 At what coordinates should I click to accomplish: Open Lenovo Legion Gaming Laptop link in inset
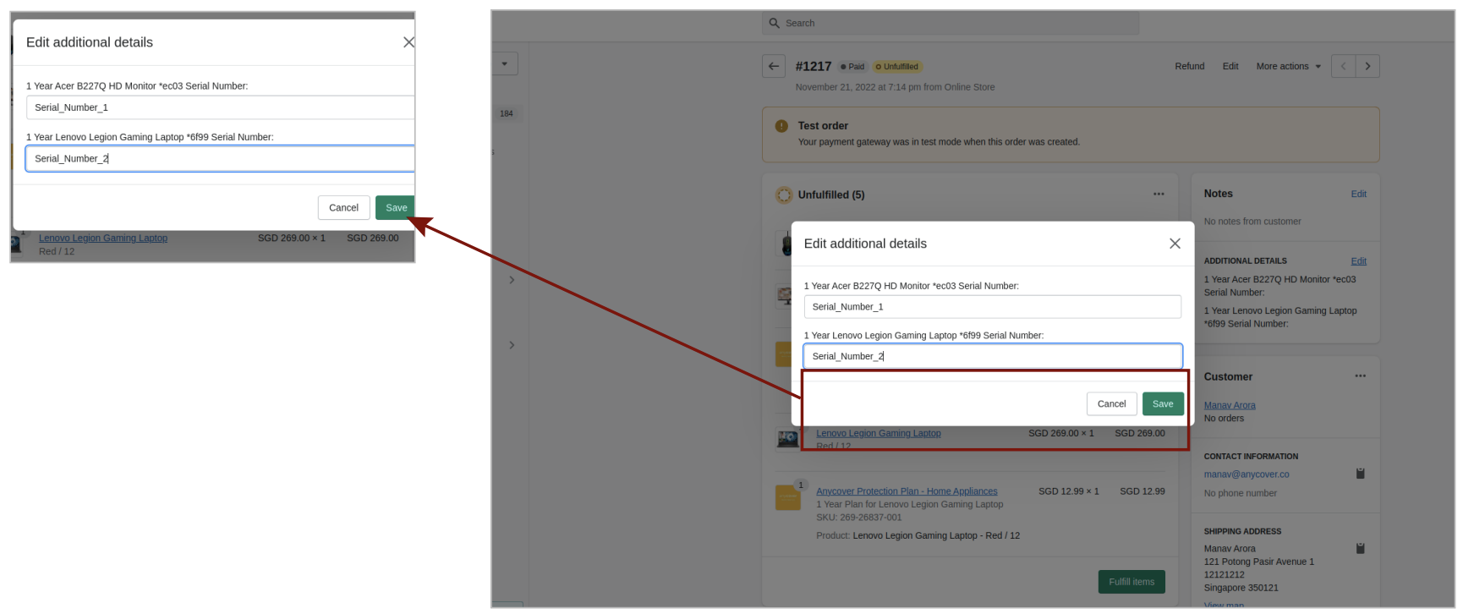(103, 238)
